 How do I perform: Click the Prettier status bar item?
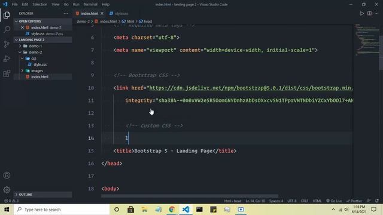(354, 201)
